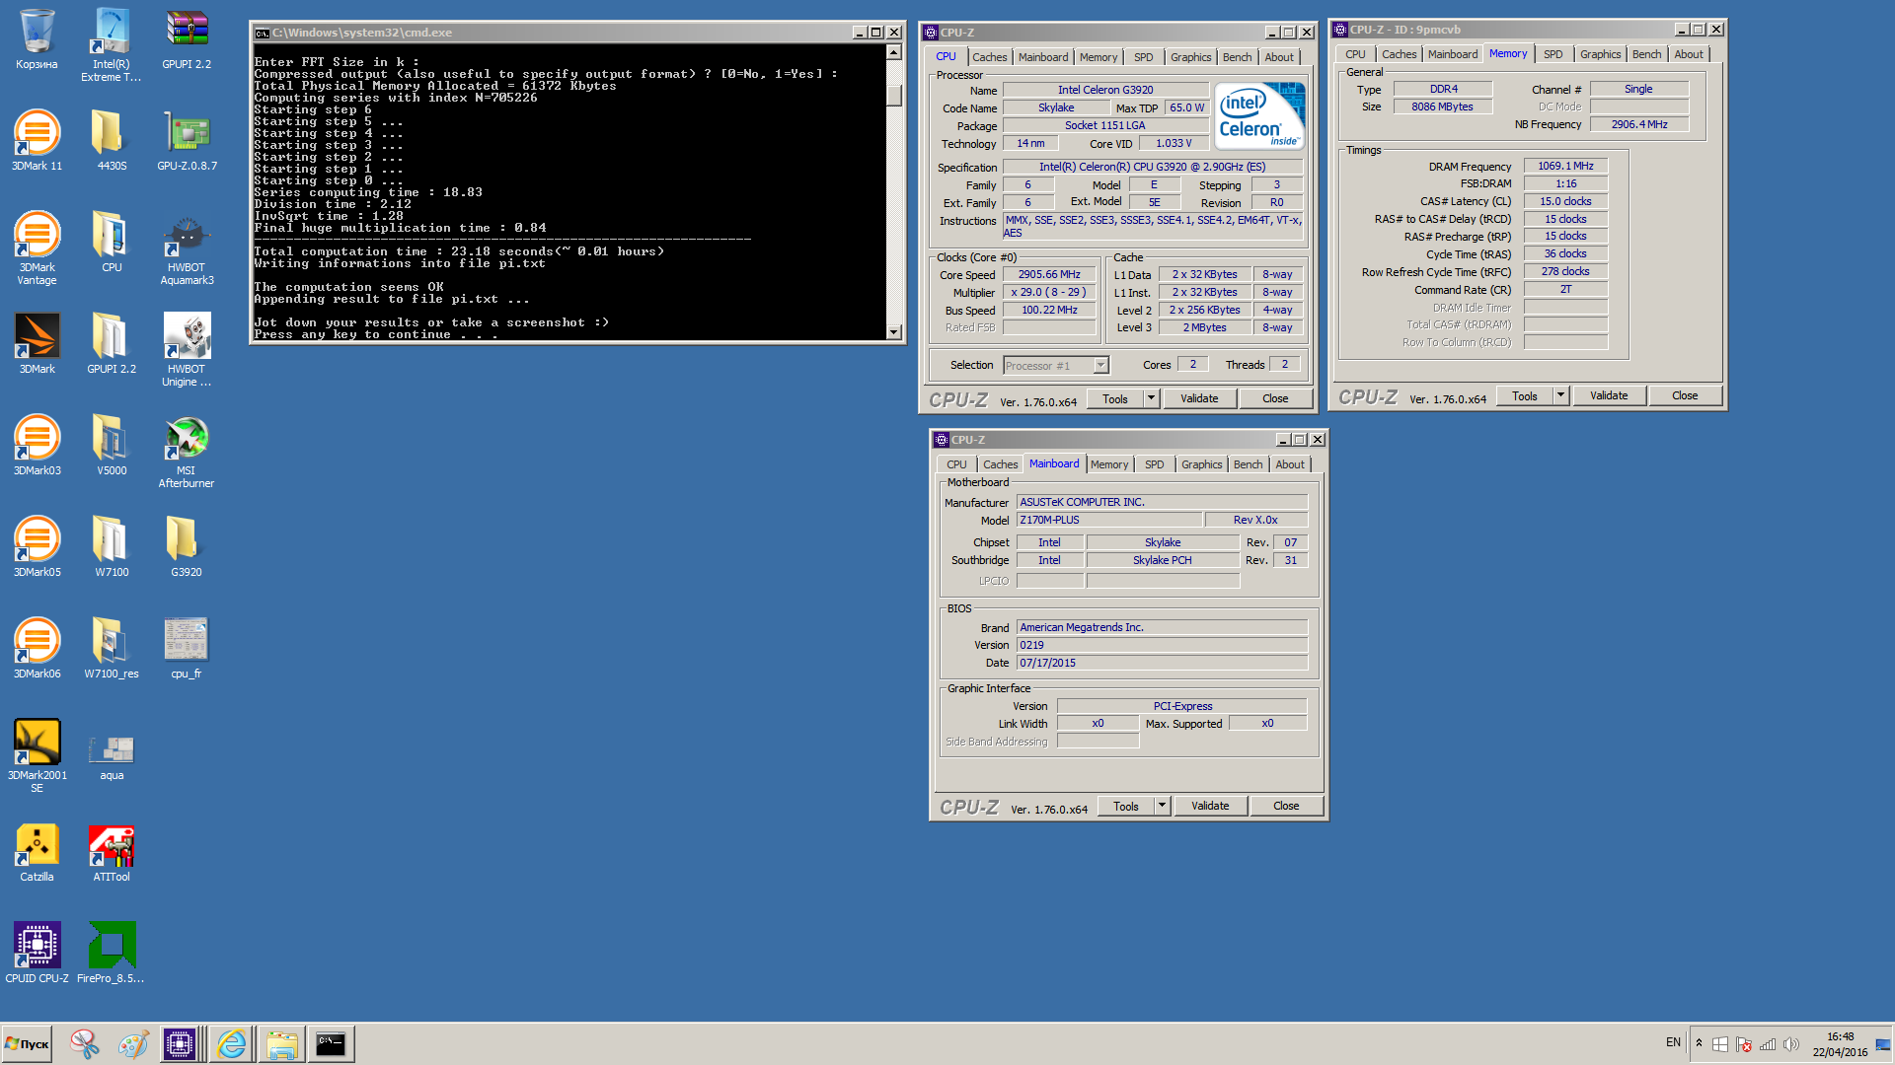Click Validate in CPU-Z CPU window
The height and width of the screenshot is (1065, 1895).
point(1199,398)
